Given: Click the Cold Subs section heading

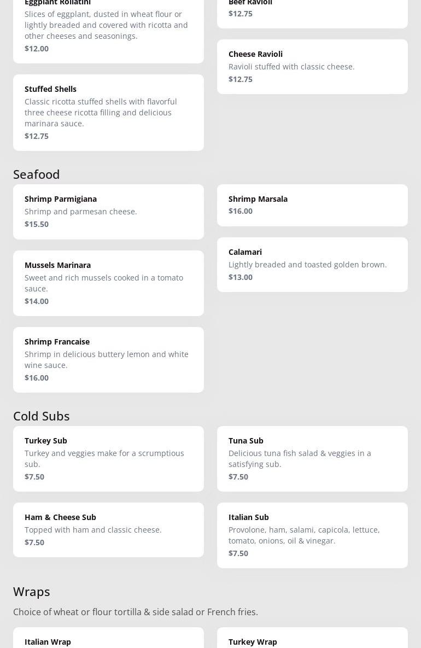Looking at the screenshot, I should tap(42, 416).
